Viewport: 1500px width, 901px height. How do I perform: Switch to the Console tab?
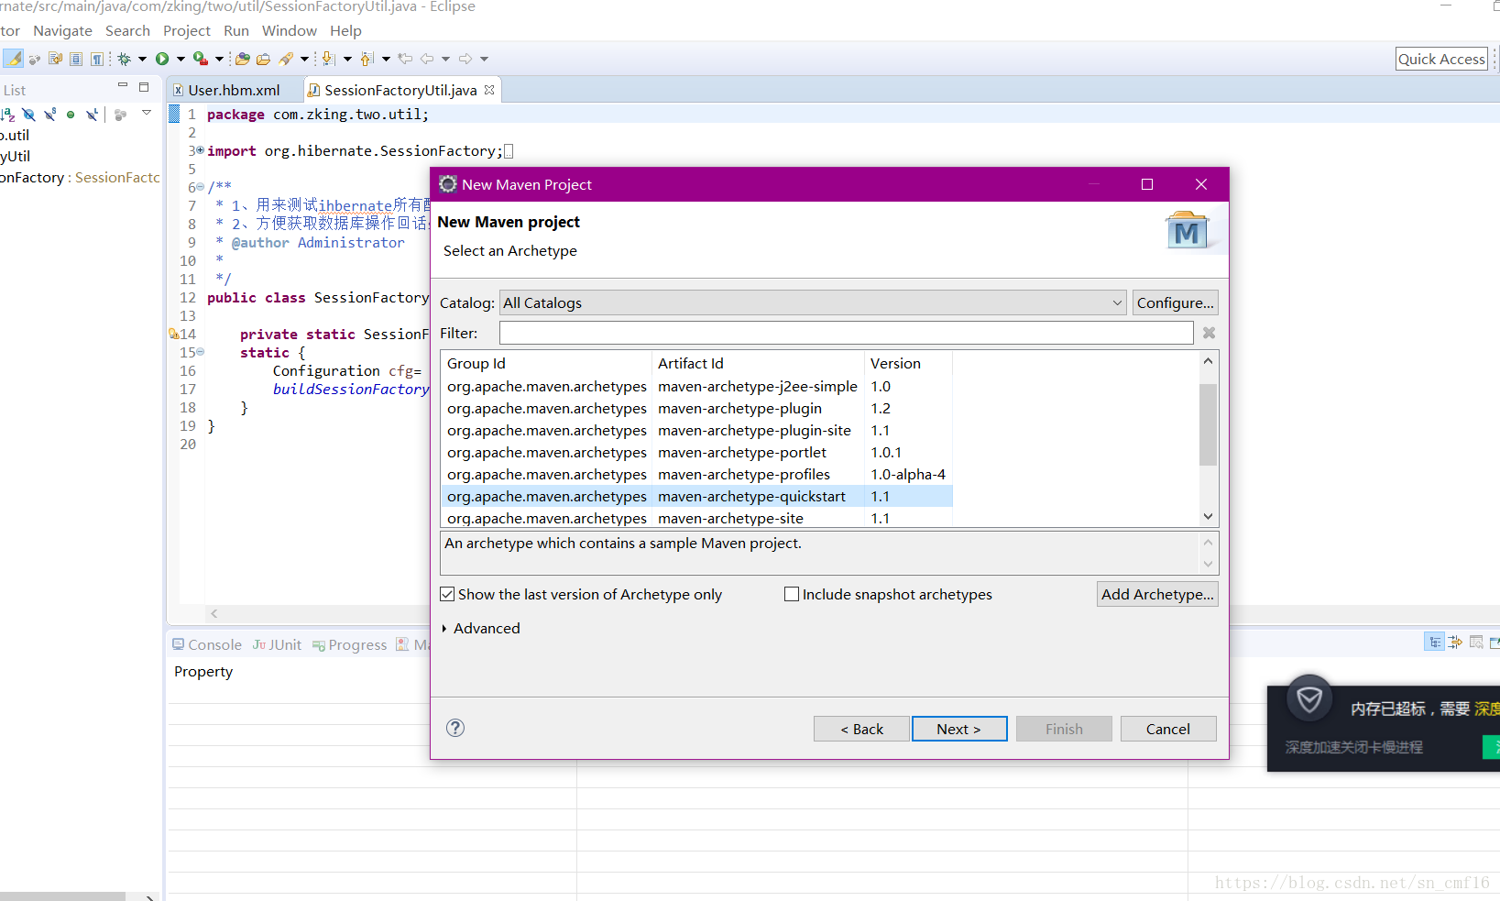(x=207, y=644)
